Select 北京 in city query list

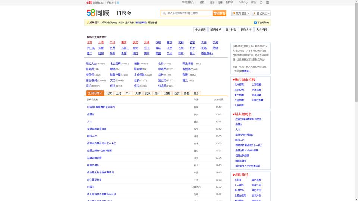89,42
